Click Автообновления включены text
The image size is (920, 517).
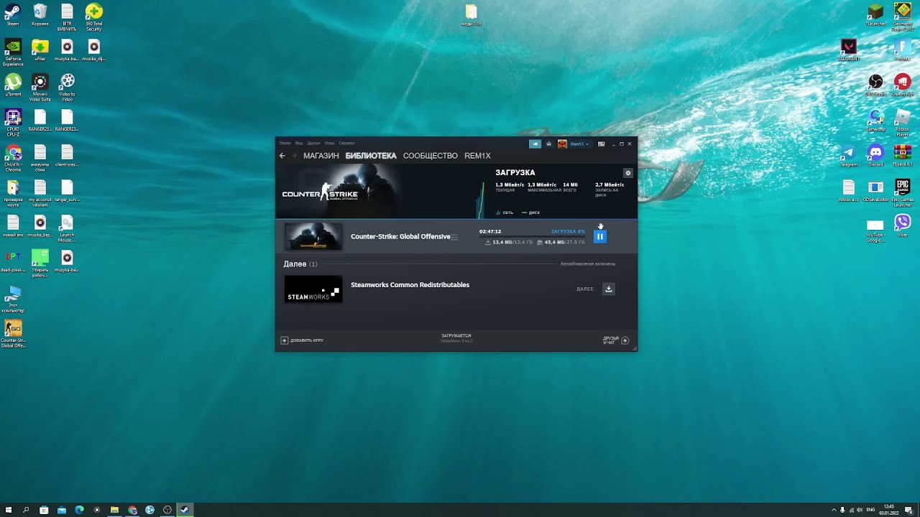click(x=588, y=264)
